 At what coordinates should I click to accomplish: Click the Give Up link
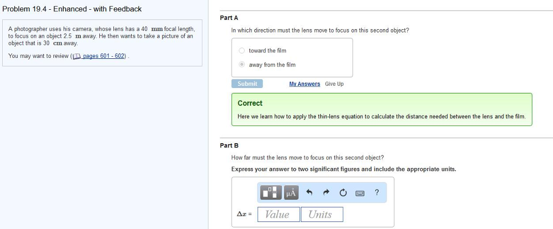pyautogui.click(x=334, y=84)
